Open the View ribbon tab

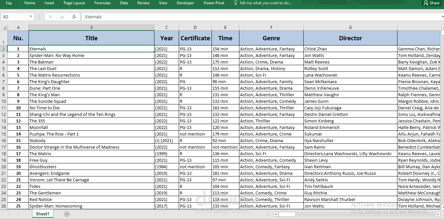pyautogui.click(x=163, y=3)
